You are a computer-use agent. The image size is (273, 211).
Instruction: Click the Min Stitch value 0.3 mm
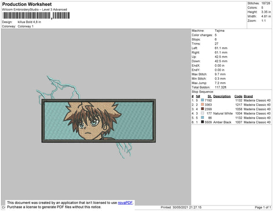(220, 79)
